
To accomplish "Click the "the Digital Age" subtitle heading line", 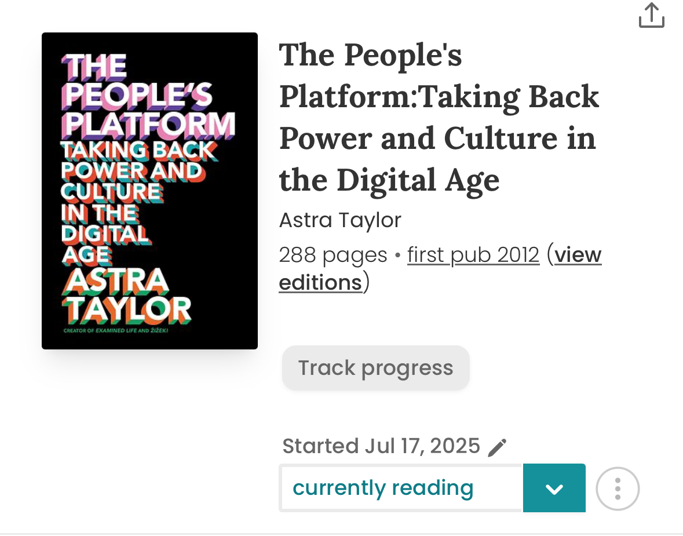I will coord(389,180).
